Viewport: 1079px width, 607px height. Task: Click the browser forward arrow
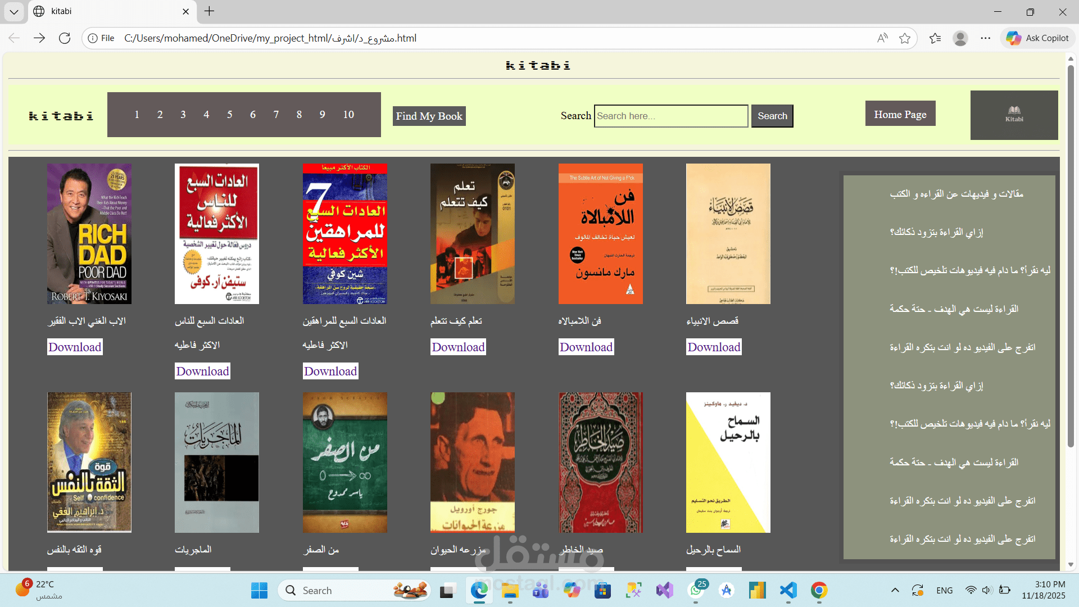pyautogui.click(x=39, y=38)
